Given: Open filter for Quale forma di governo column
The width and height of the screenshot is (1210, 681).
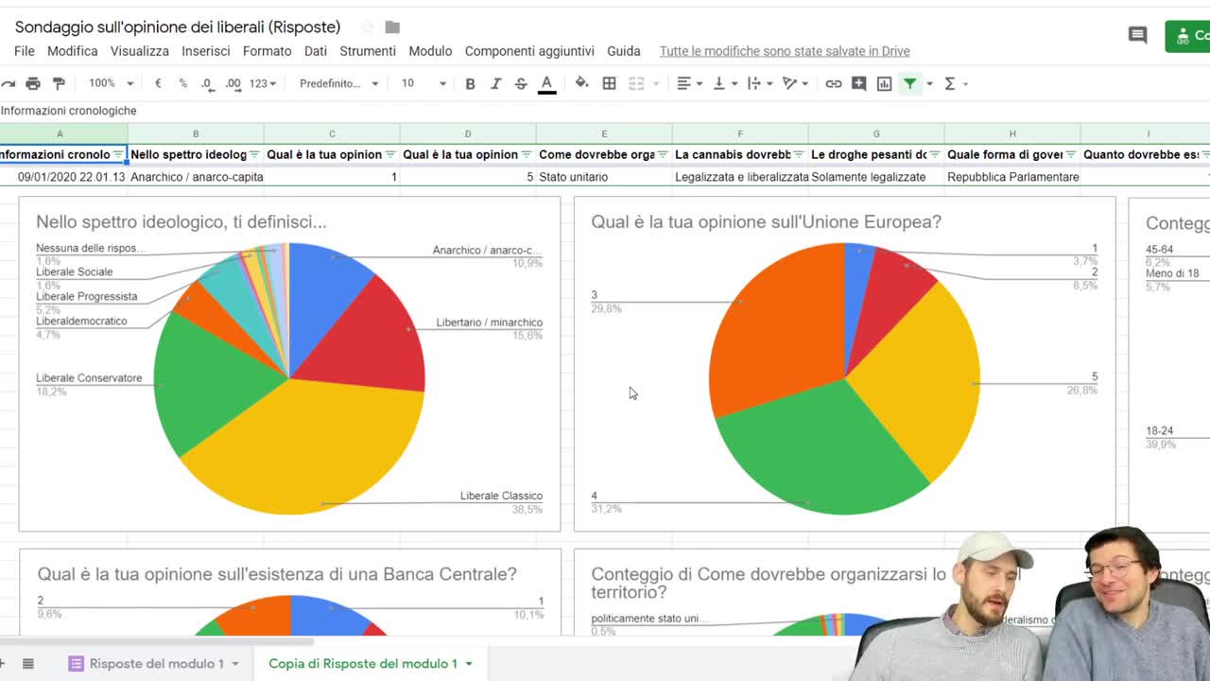Looking at the screenshot, I should (1071, 154).
